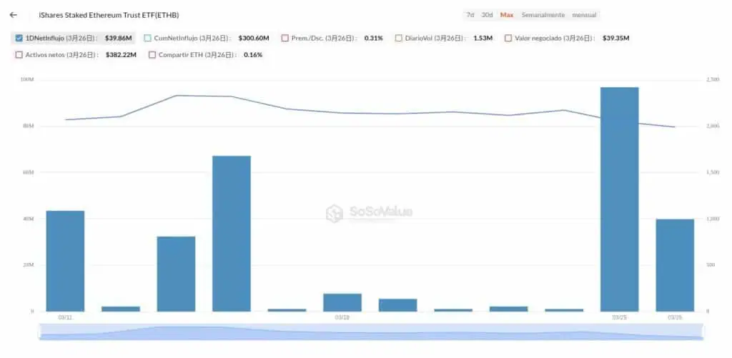Select the 30d time range

point(487,15)
